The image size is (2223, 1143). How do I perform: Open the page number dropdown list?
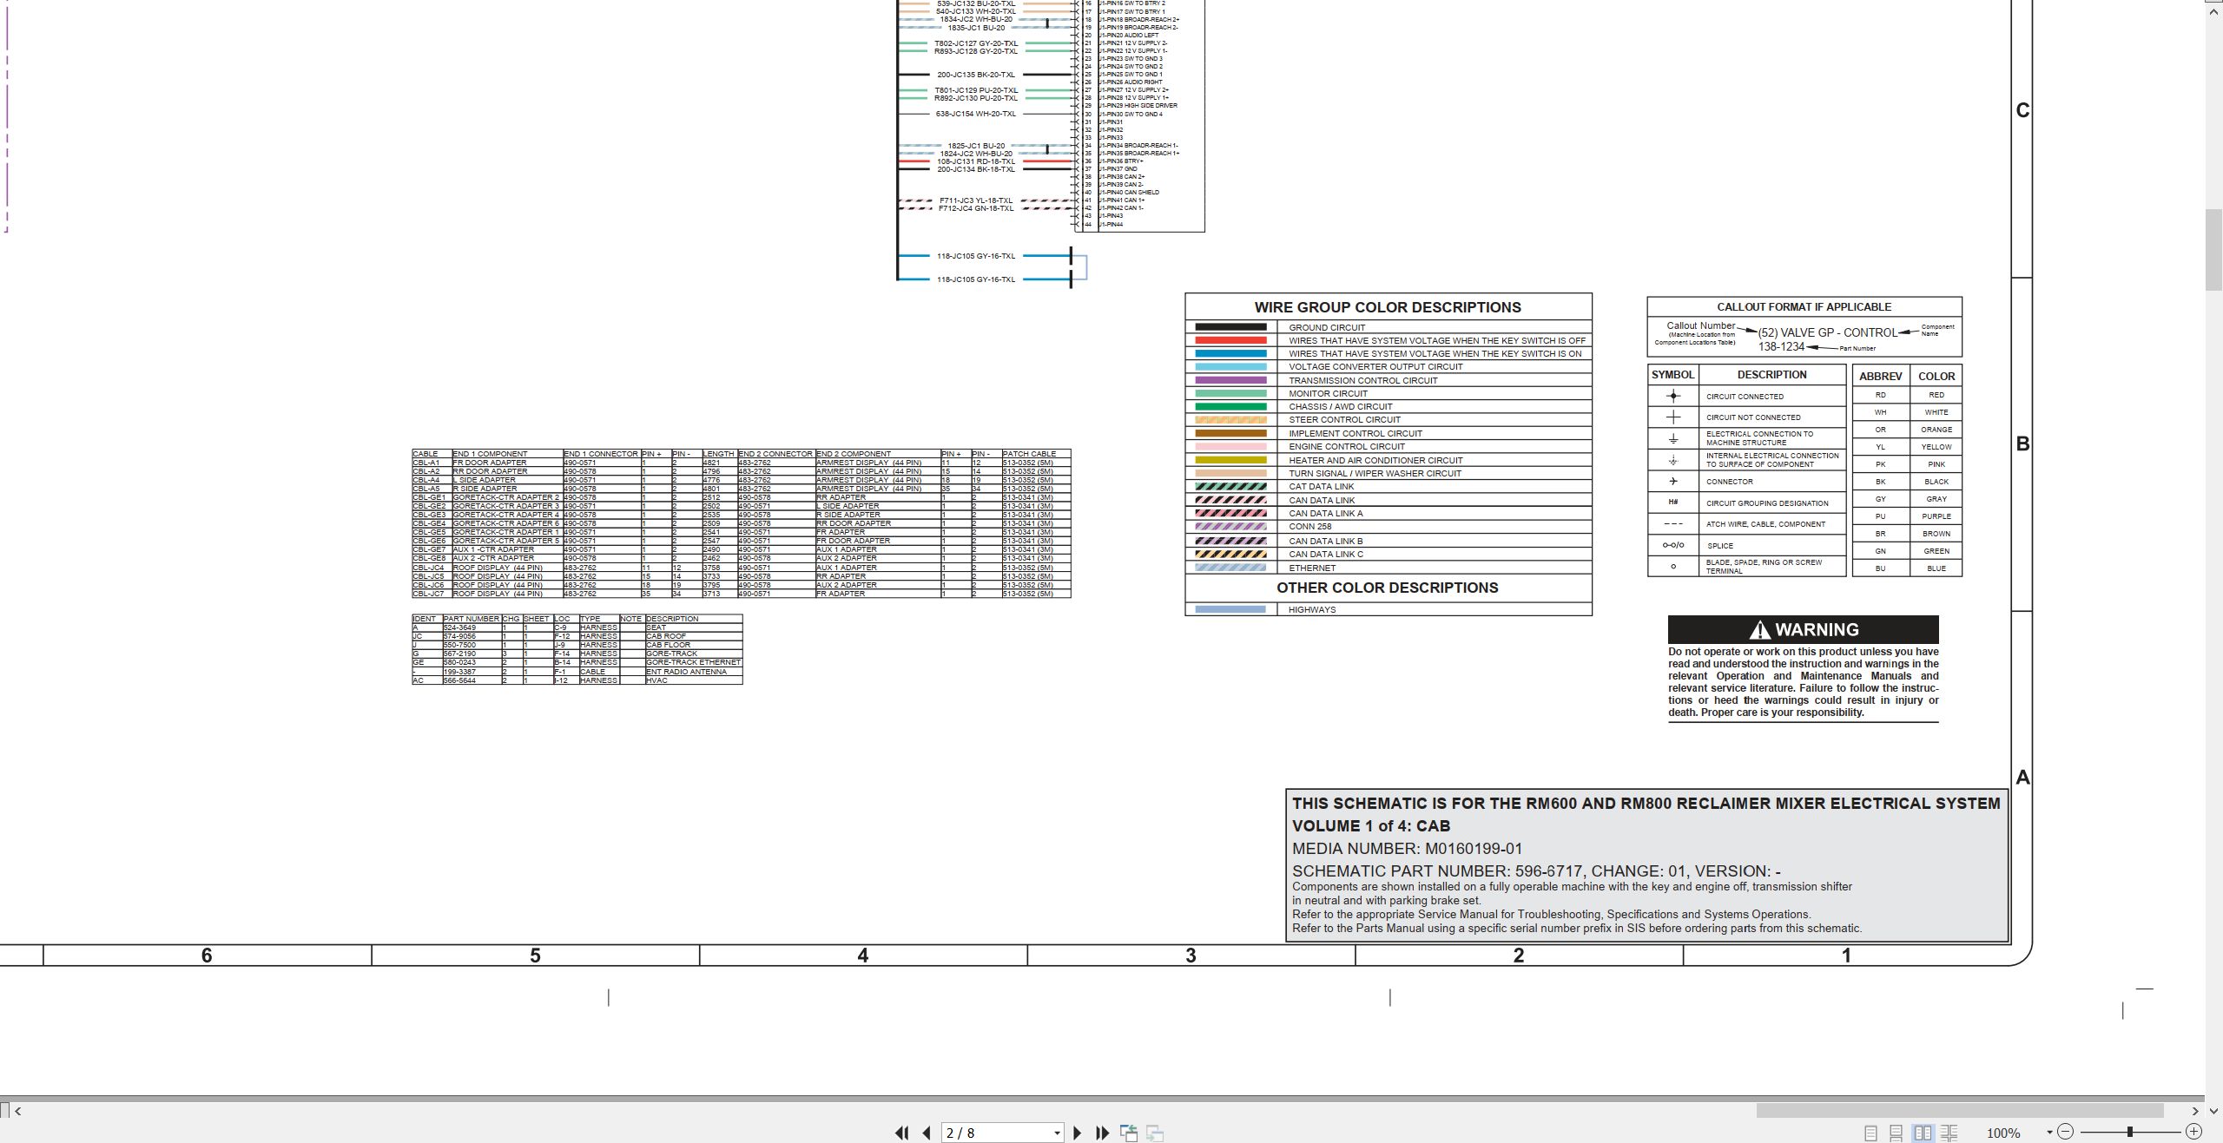pos(1057,1133)
